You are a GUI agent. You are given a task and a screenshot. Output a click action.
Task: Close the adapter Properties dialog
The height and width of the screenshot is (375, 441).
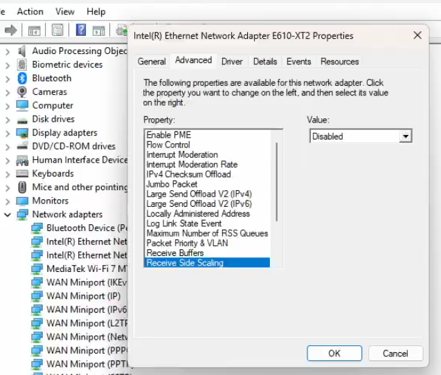pyautogui.click(x=417, y=35)
